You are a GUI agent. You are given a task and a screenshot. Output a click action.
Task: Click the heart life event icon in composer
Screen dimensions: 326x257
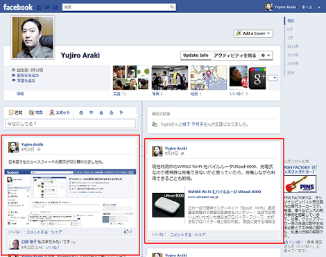(x=91, y=113)
